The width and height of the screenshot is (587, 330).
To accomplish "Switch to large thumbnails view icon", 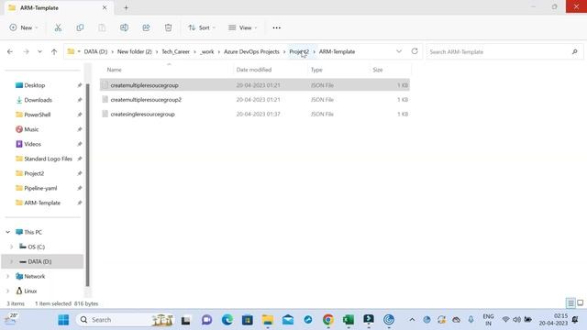I will pos(580,302).
